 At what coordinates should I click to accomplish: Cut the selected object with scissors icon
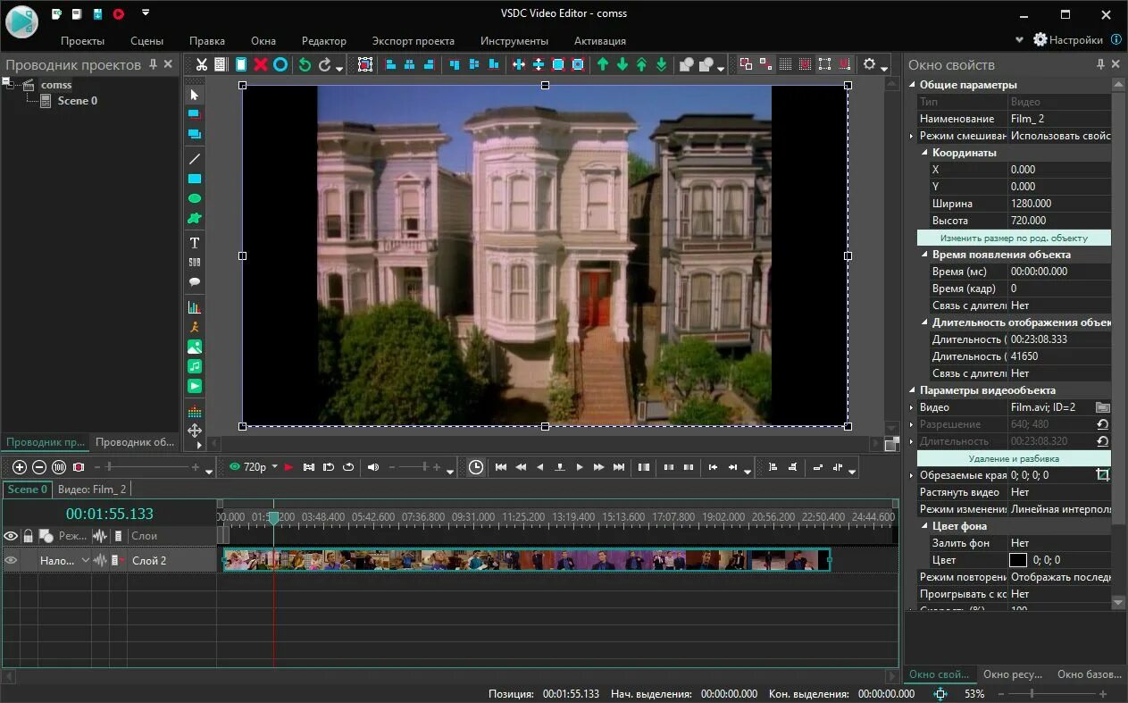tap(202, 63)
